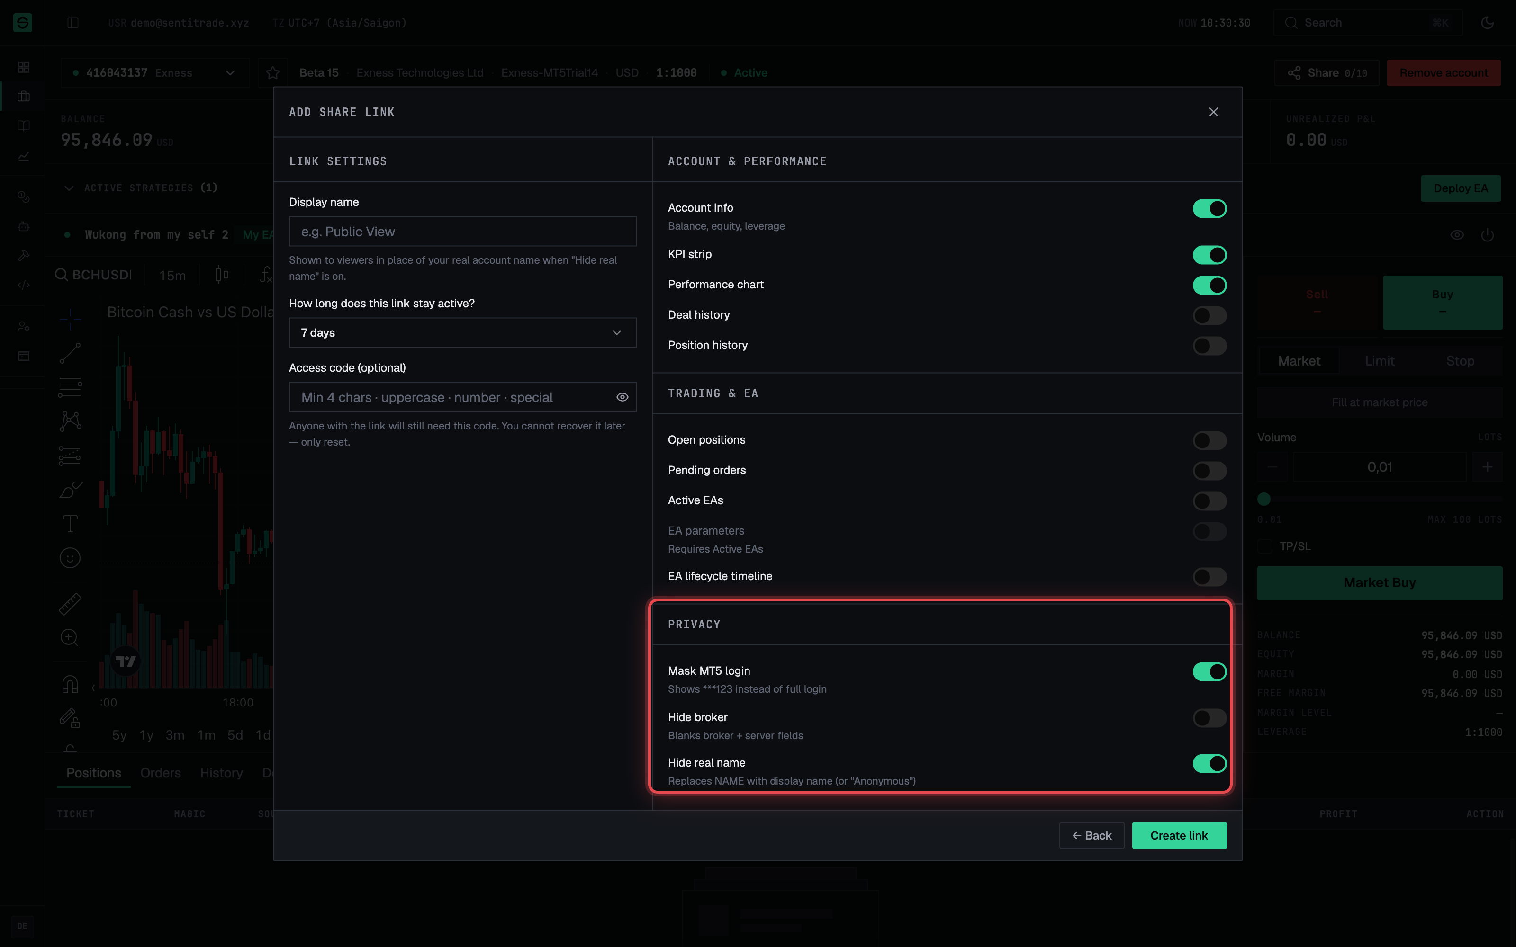Switch to the Positions tab
Screen dimensions: 1516x947
(94, 773)
